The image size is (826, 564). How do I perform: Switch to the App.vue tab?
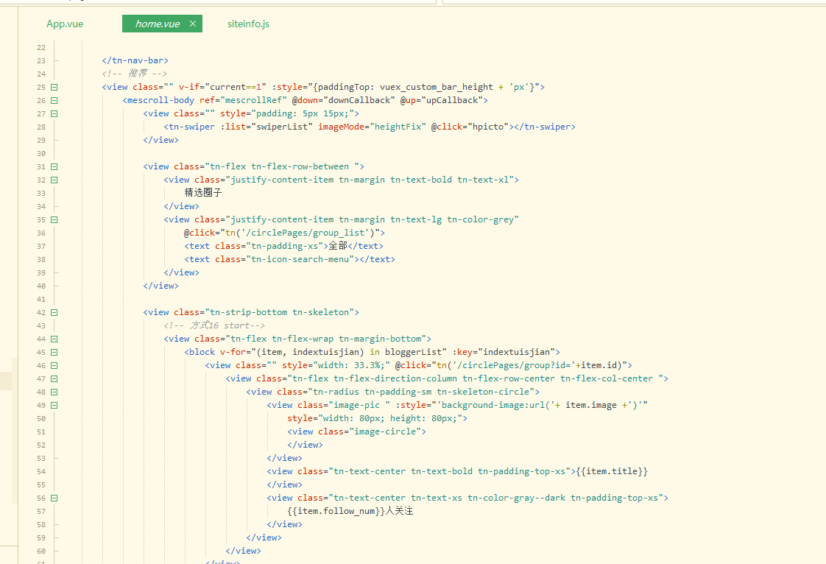(x=65, y=24)
